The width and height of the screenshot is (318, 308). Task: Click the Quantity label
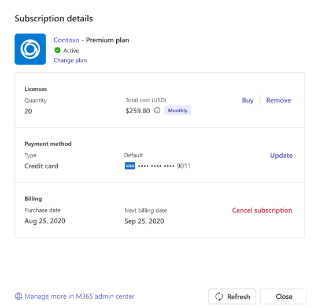coord(35,101)
